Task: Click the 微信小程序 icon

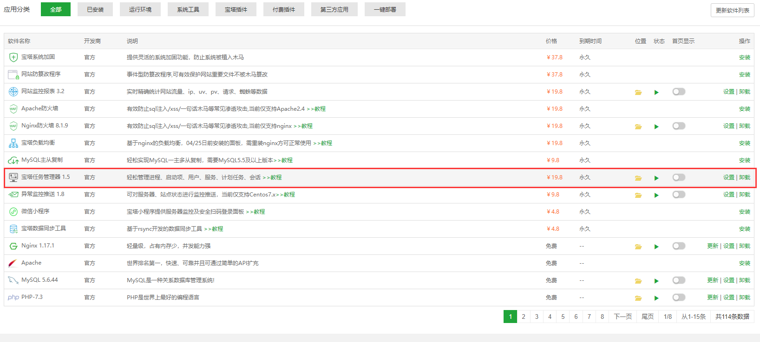Action: [13, 212]
